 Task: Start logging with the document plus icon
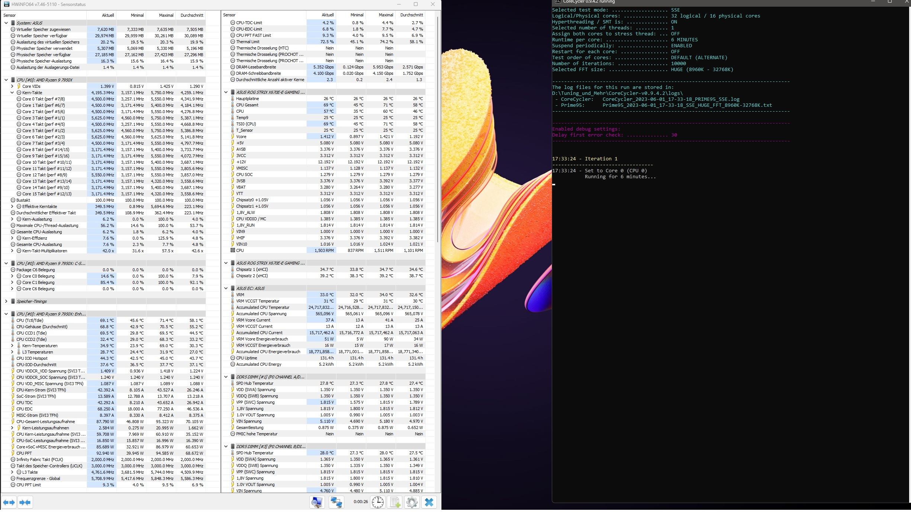pos(395,502)
